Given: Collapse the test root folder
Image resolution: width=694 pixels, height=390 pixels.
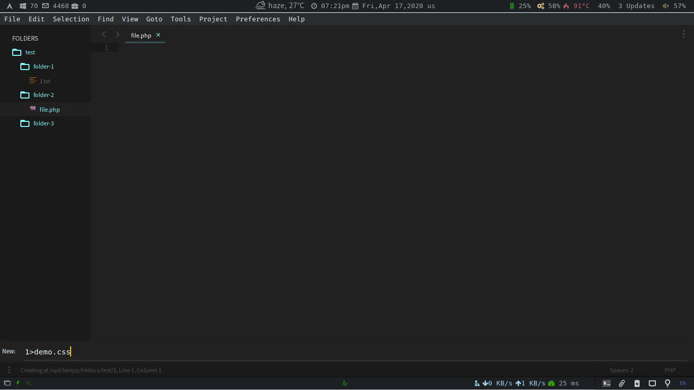Looking at the screenshot, I should coord(17,52).
